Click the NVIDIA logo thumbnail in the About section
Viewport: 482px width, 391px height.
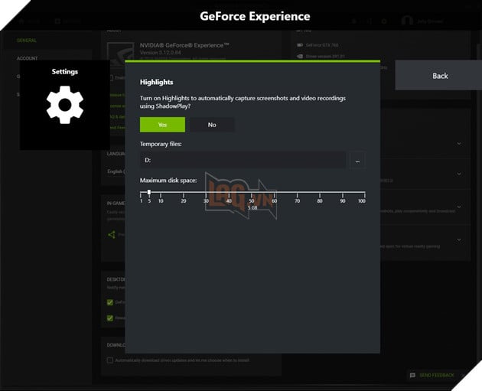coord(120,52)
